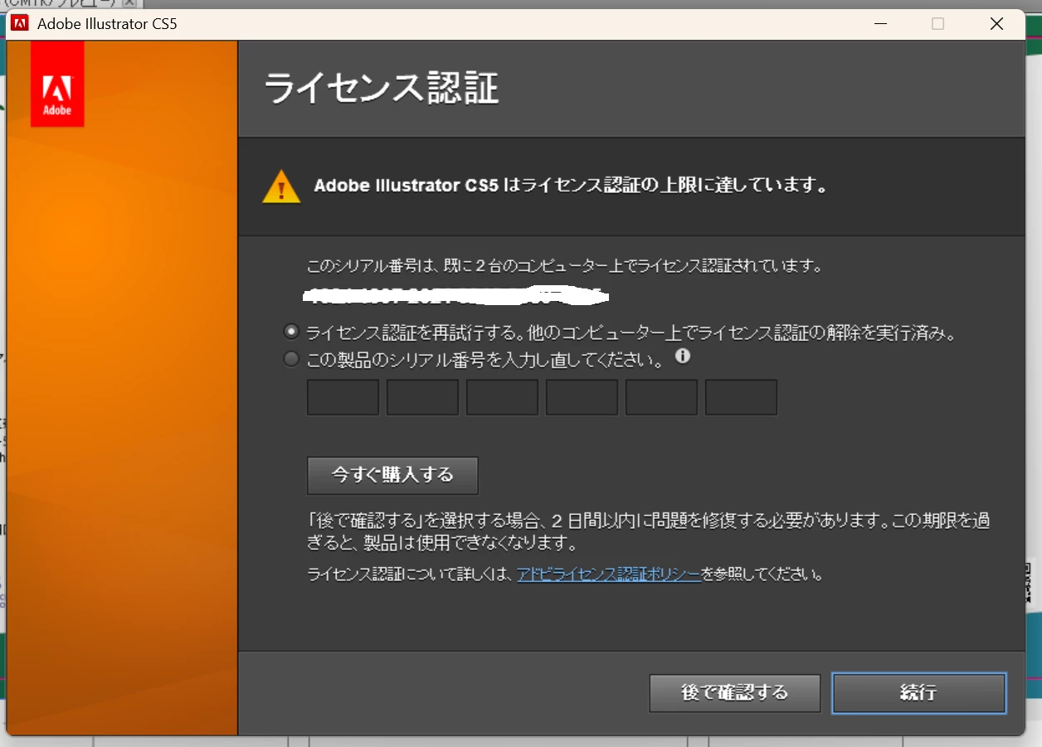Click the sixth serial number input box
1042x747 pixels.
[741, 397]
